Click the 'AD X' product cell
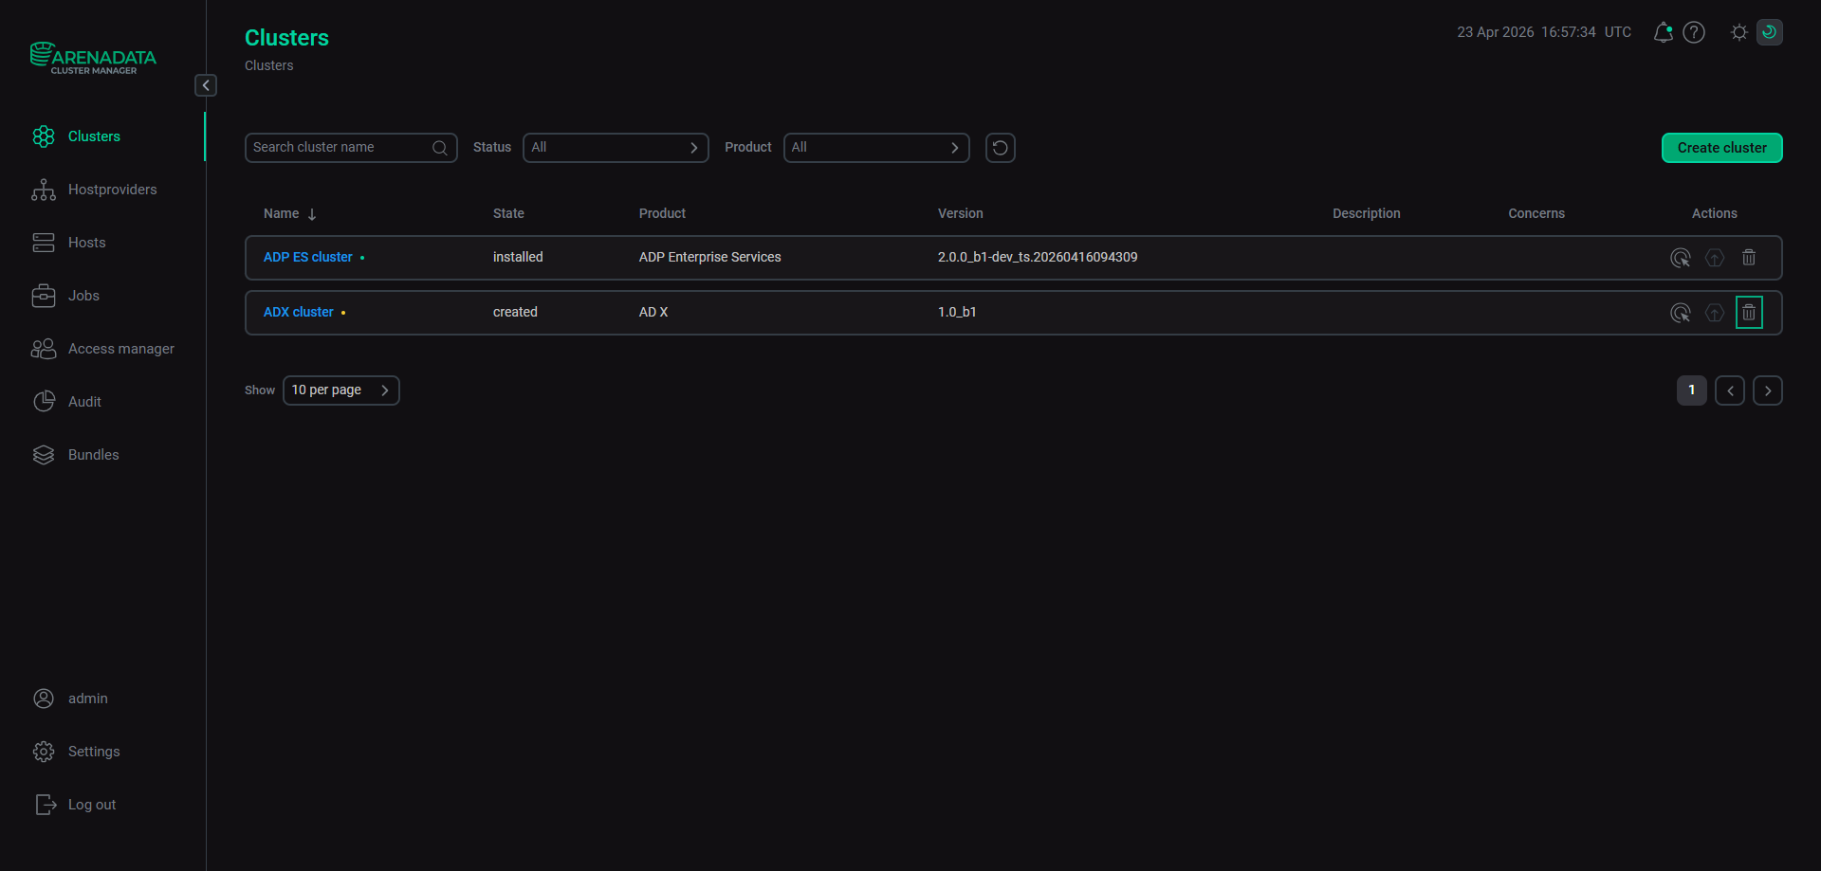 coord(653,313)
